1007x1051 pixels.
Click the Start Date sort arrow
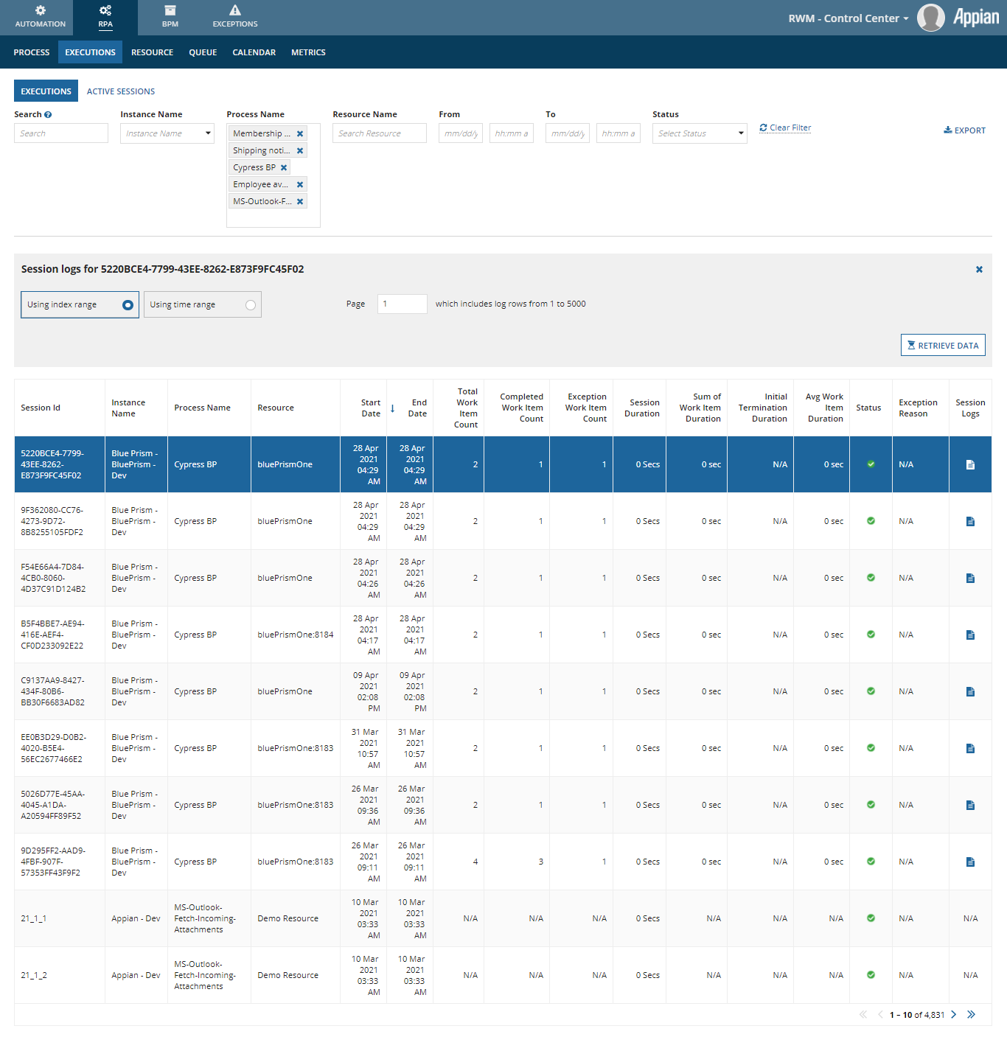tap(392, 408)
